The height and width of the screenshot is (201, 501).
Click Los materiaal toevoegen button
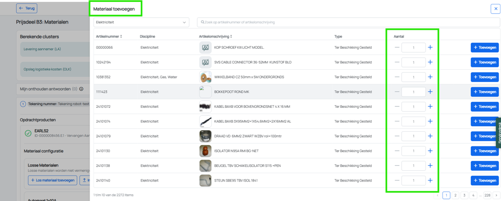click(53, 181)
